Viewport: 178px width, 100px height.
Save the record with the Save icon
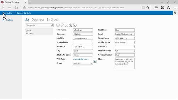70,25
